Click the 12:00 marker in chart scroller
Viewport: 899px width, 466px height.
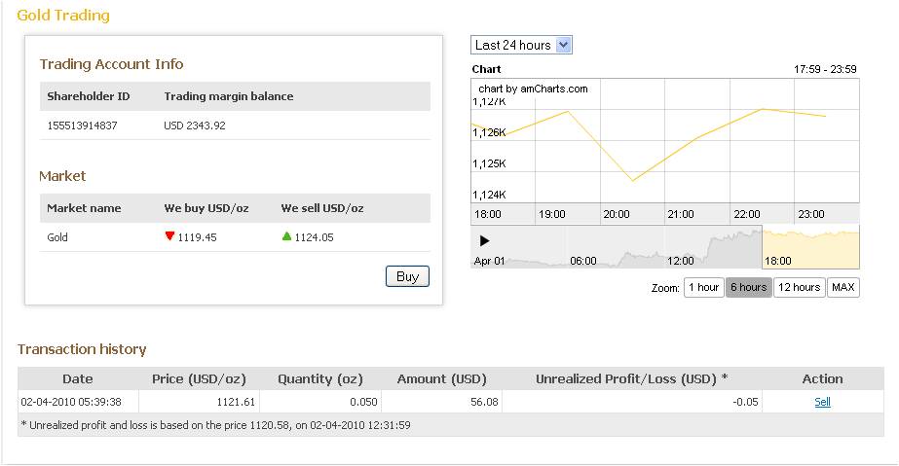click(681, 261)
